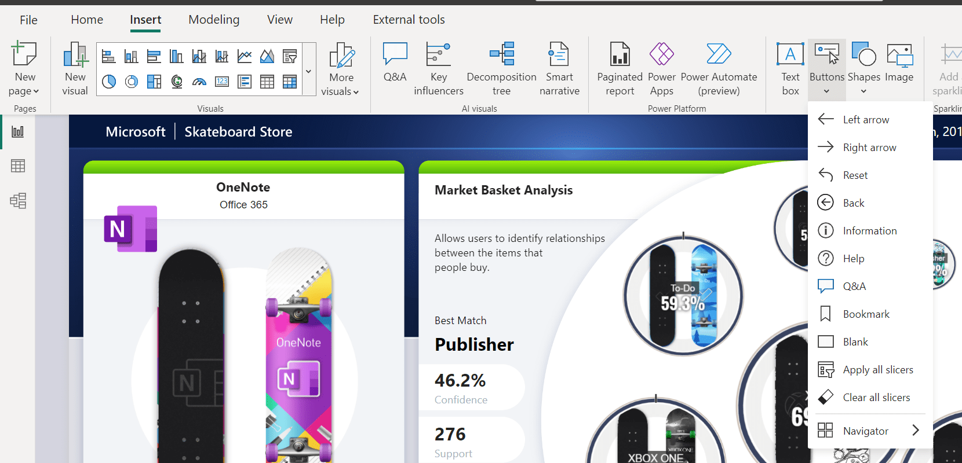Insert an area chart visual
This screenshot has width=962, height=463.
click(x=267, y=56)
